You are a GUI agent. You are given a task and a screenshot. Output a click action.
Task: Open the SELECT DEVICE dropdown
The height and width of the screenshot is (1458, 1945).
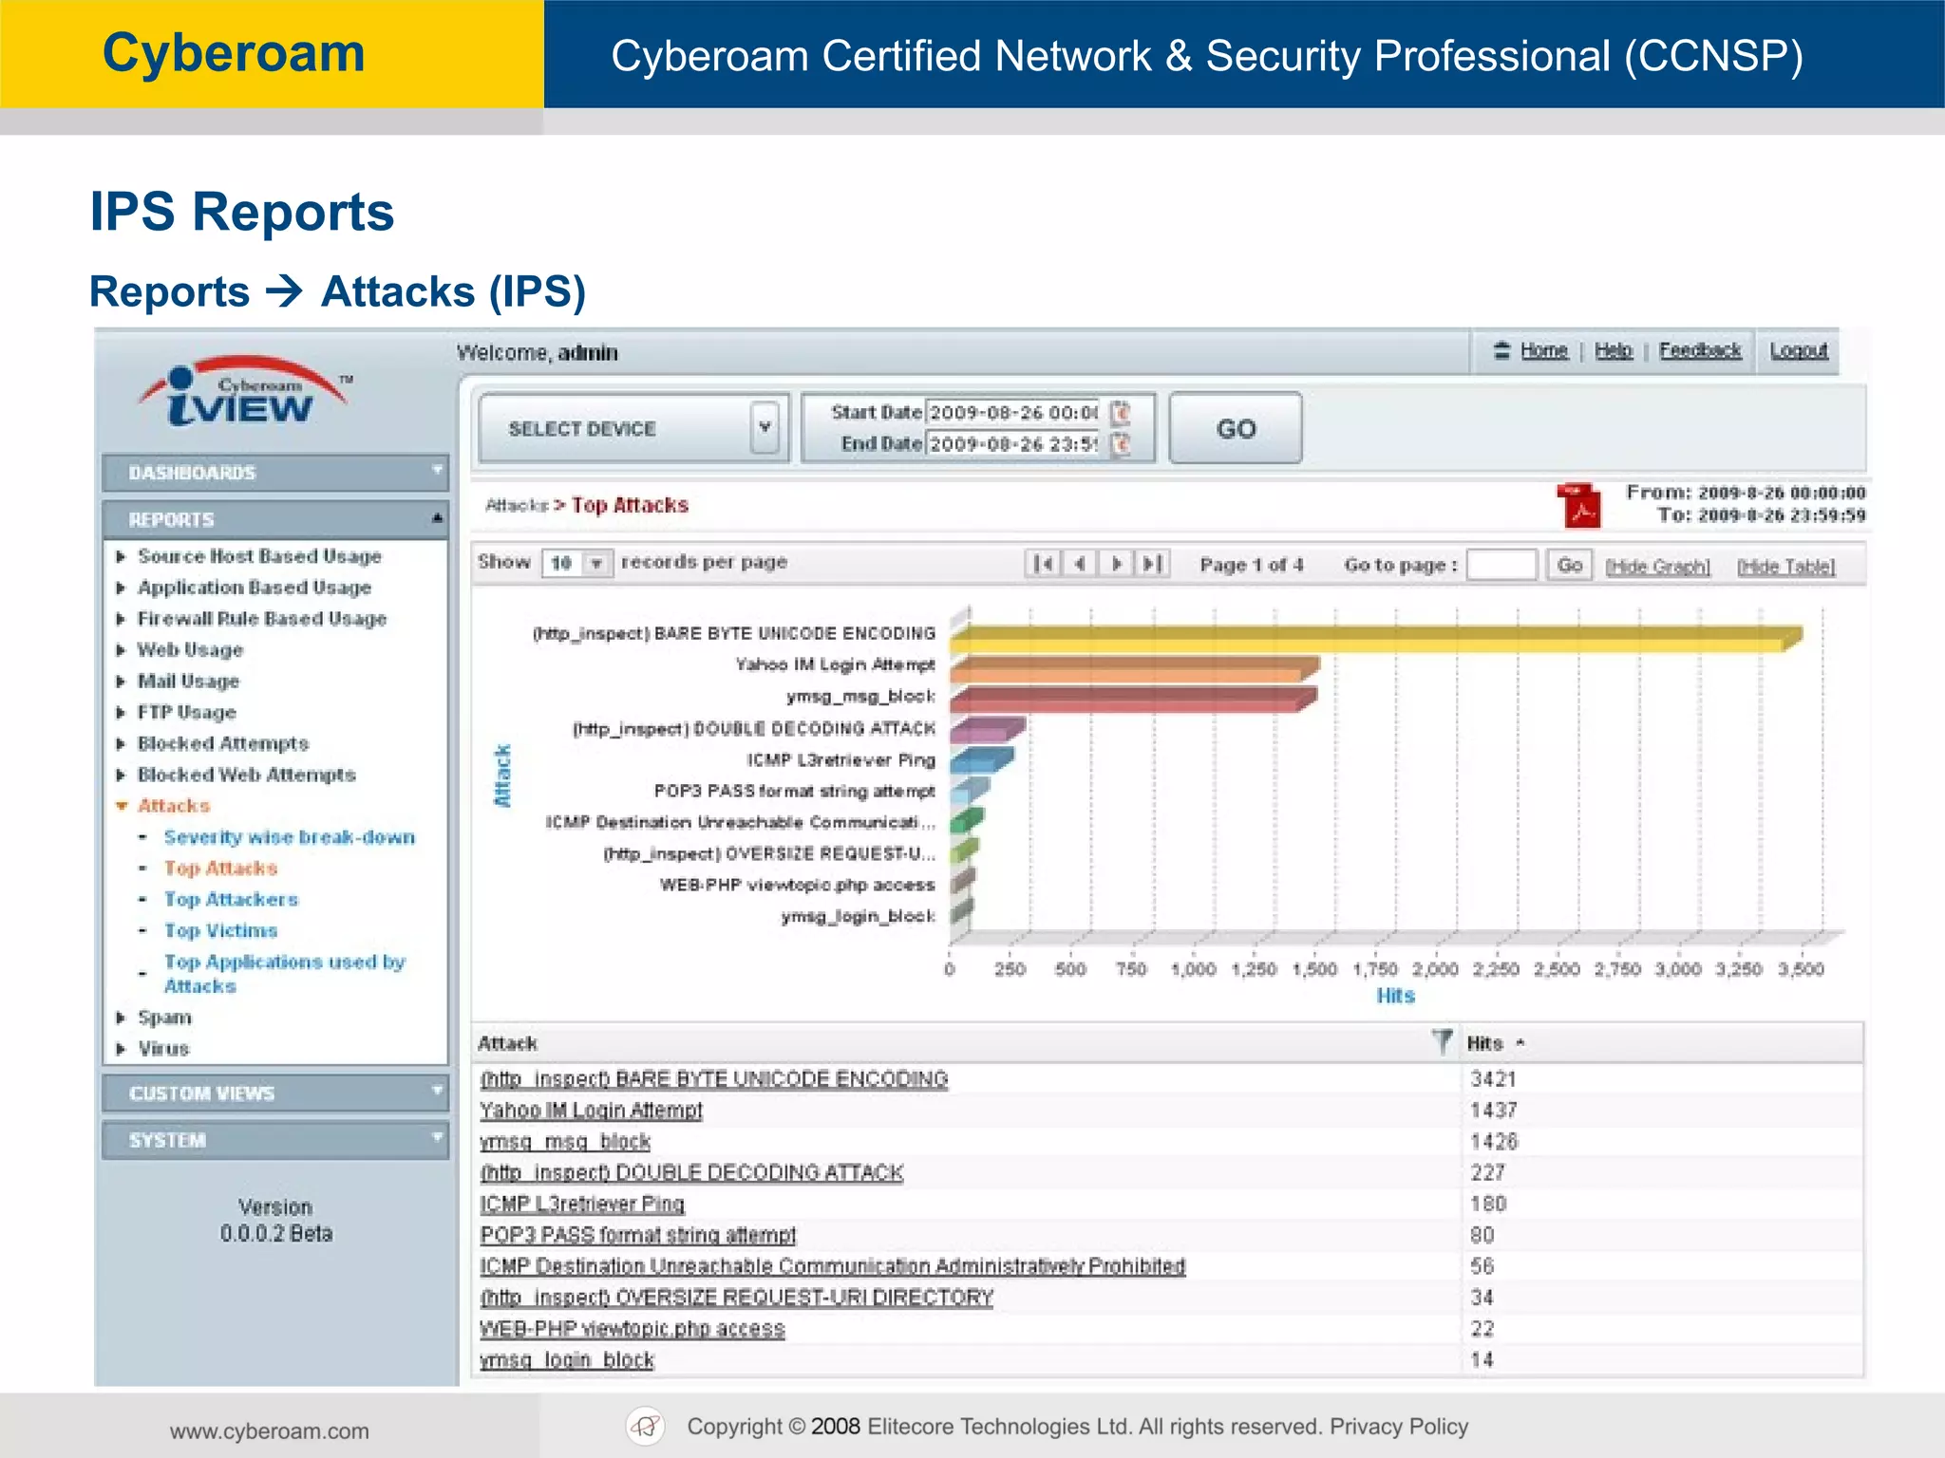point(765,428)
